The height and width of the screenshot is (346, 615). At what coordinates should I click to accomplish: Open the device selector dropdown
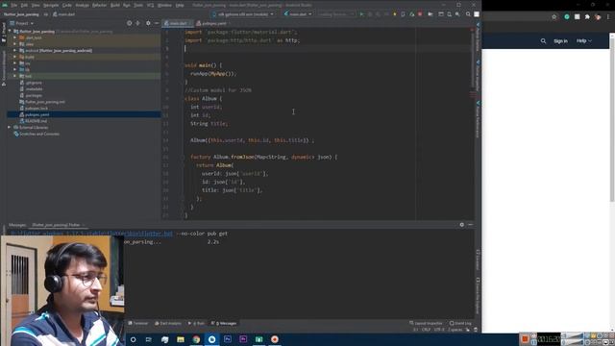(x=243, y=14)
